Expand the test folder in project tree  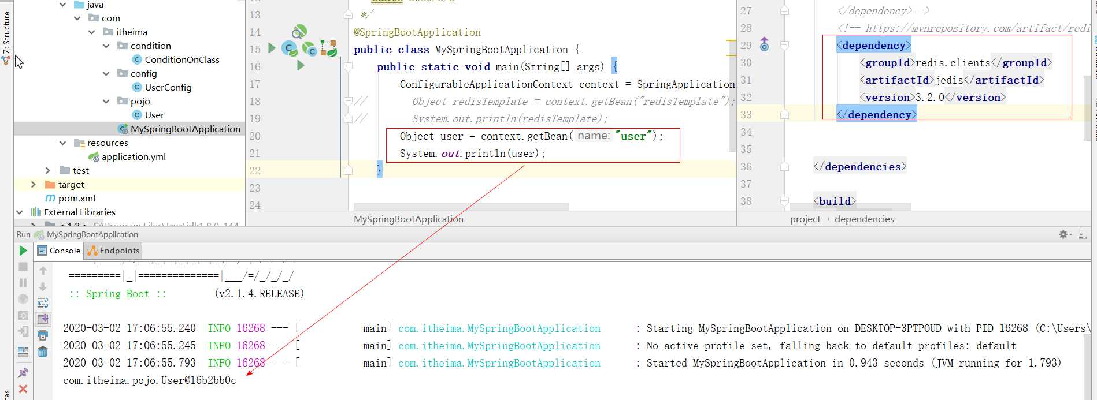pyautogui.click(x=49, y=170)
